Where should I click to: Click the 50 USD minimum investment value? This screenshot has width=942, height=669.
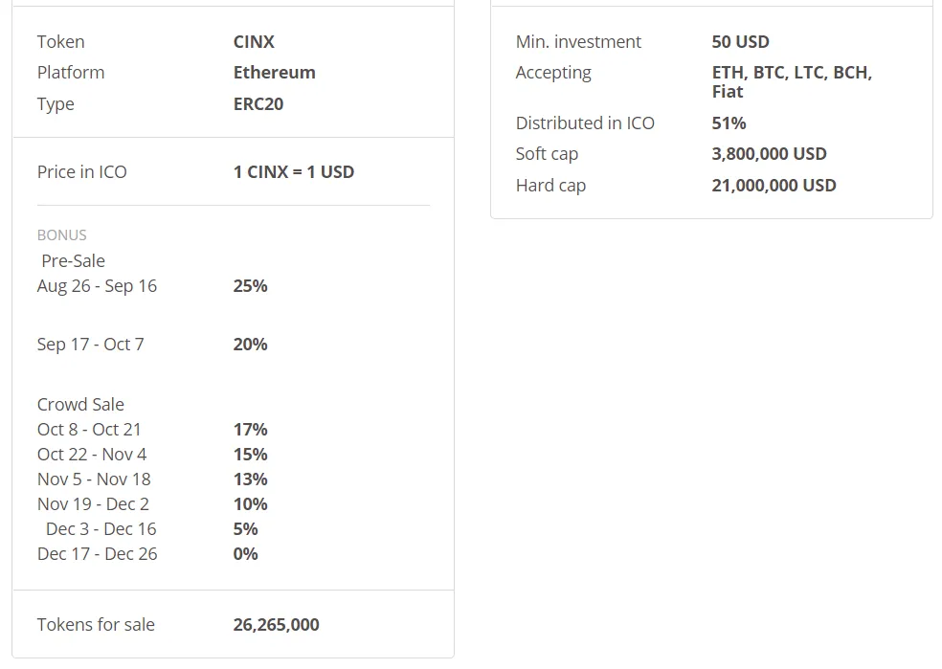click(x=740, y=42)
